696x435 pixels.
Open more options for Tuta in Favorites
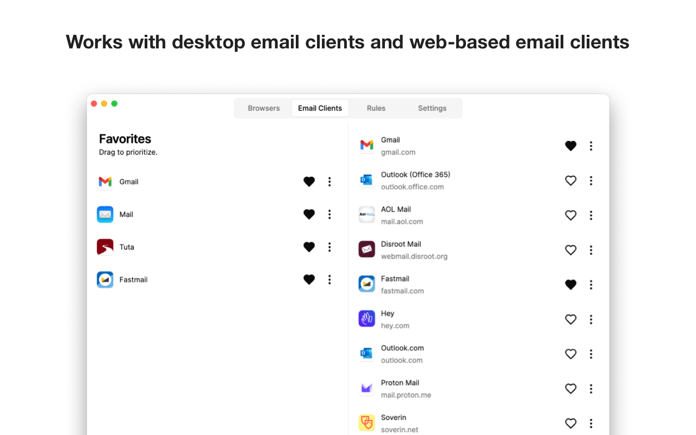pyautogui.click(x=330, y=247)
